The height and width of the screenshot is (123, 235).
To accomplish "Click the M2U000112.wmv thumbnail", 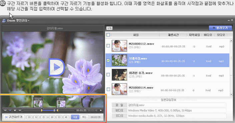I will (x=119, y=46).
